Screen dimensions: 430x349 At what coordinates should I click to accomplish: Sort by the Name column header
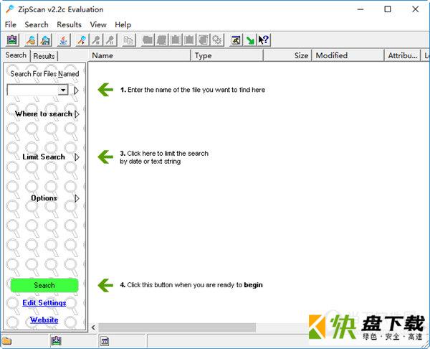139,55
